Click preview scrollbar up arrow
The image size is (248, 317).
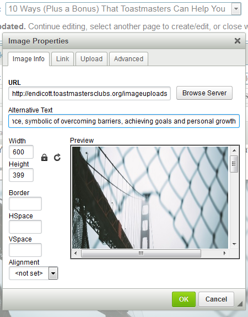click(234, 151)
